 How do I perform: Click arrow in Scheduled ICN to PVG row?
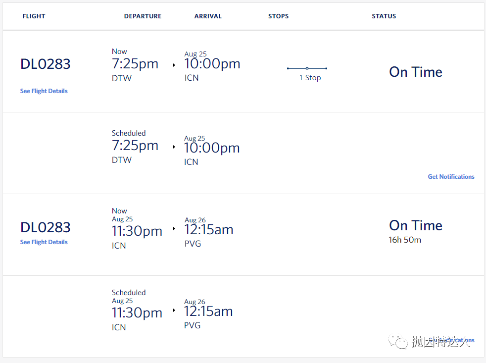174,310
